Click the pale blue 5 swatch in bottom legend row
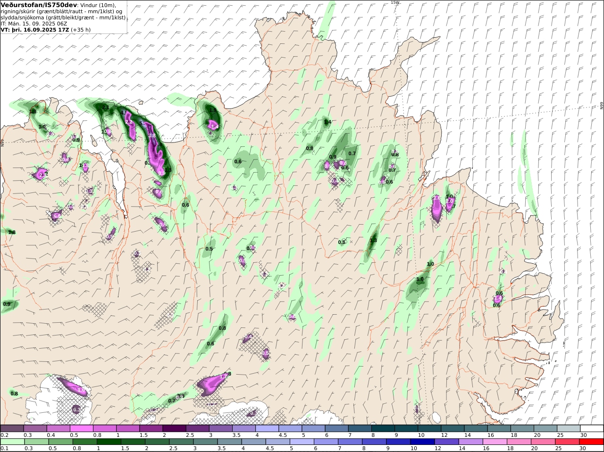604x452 pixels. click(x=302, y=442)
